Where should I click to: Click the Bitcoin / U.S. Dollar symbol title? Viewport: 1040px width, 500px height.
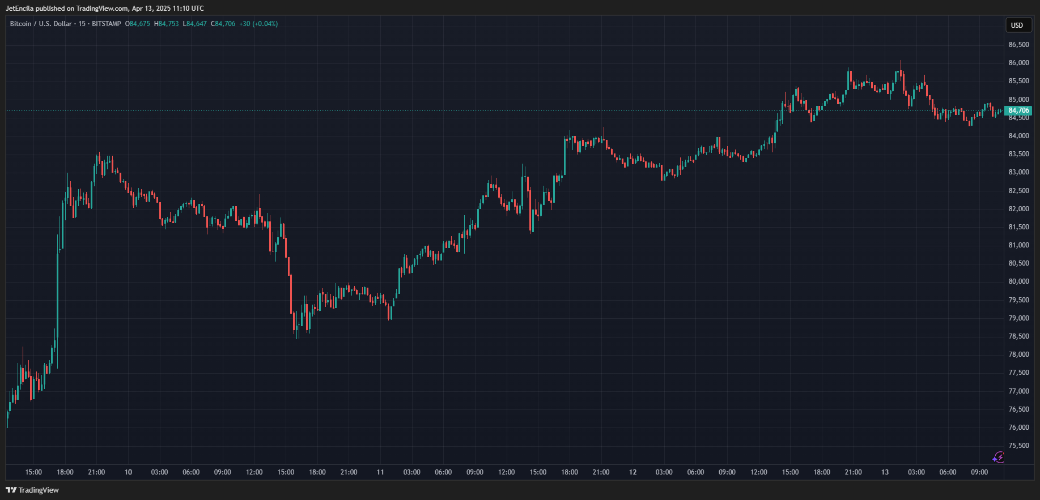(x=41, y=24)
